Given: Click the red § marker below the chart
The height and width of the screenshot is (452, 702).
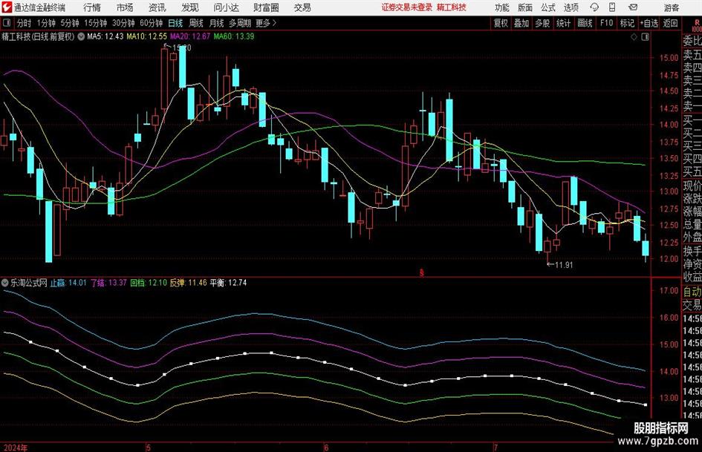Looking at the screenshot, I should 421,272.
